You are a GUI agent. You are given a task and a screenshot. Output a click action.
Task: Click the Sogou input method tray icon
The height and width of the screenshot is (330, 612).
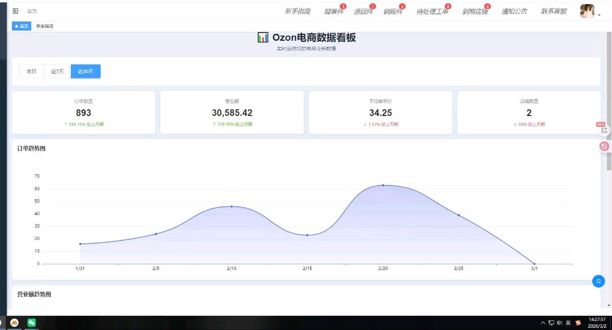(x=578, y=323)
